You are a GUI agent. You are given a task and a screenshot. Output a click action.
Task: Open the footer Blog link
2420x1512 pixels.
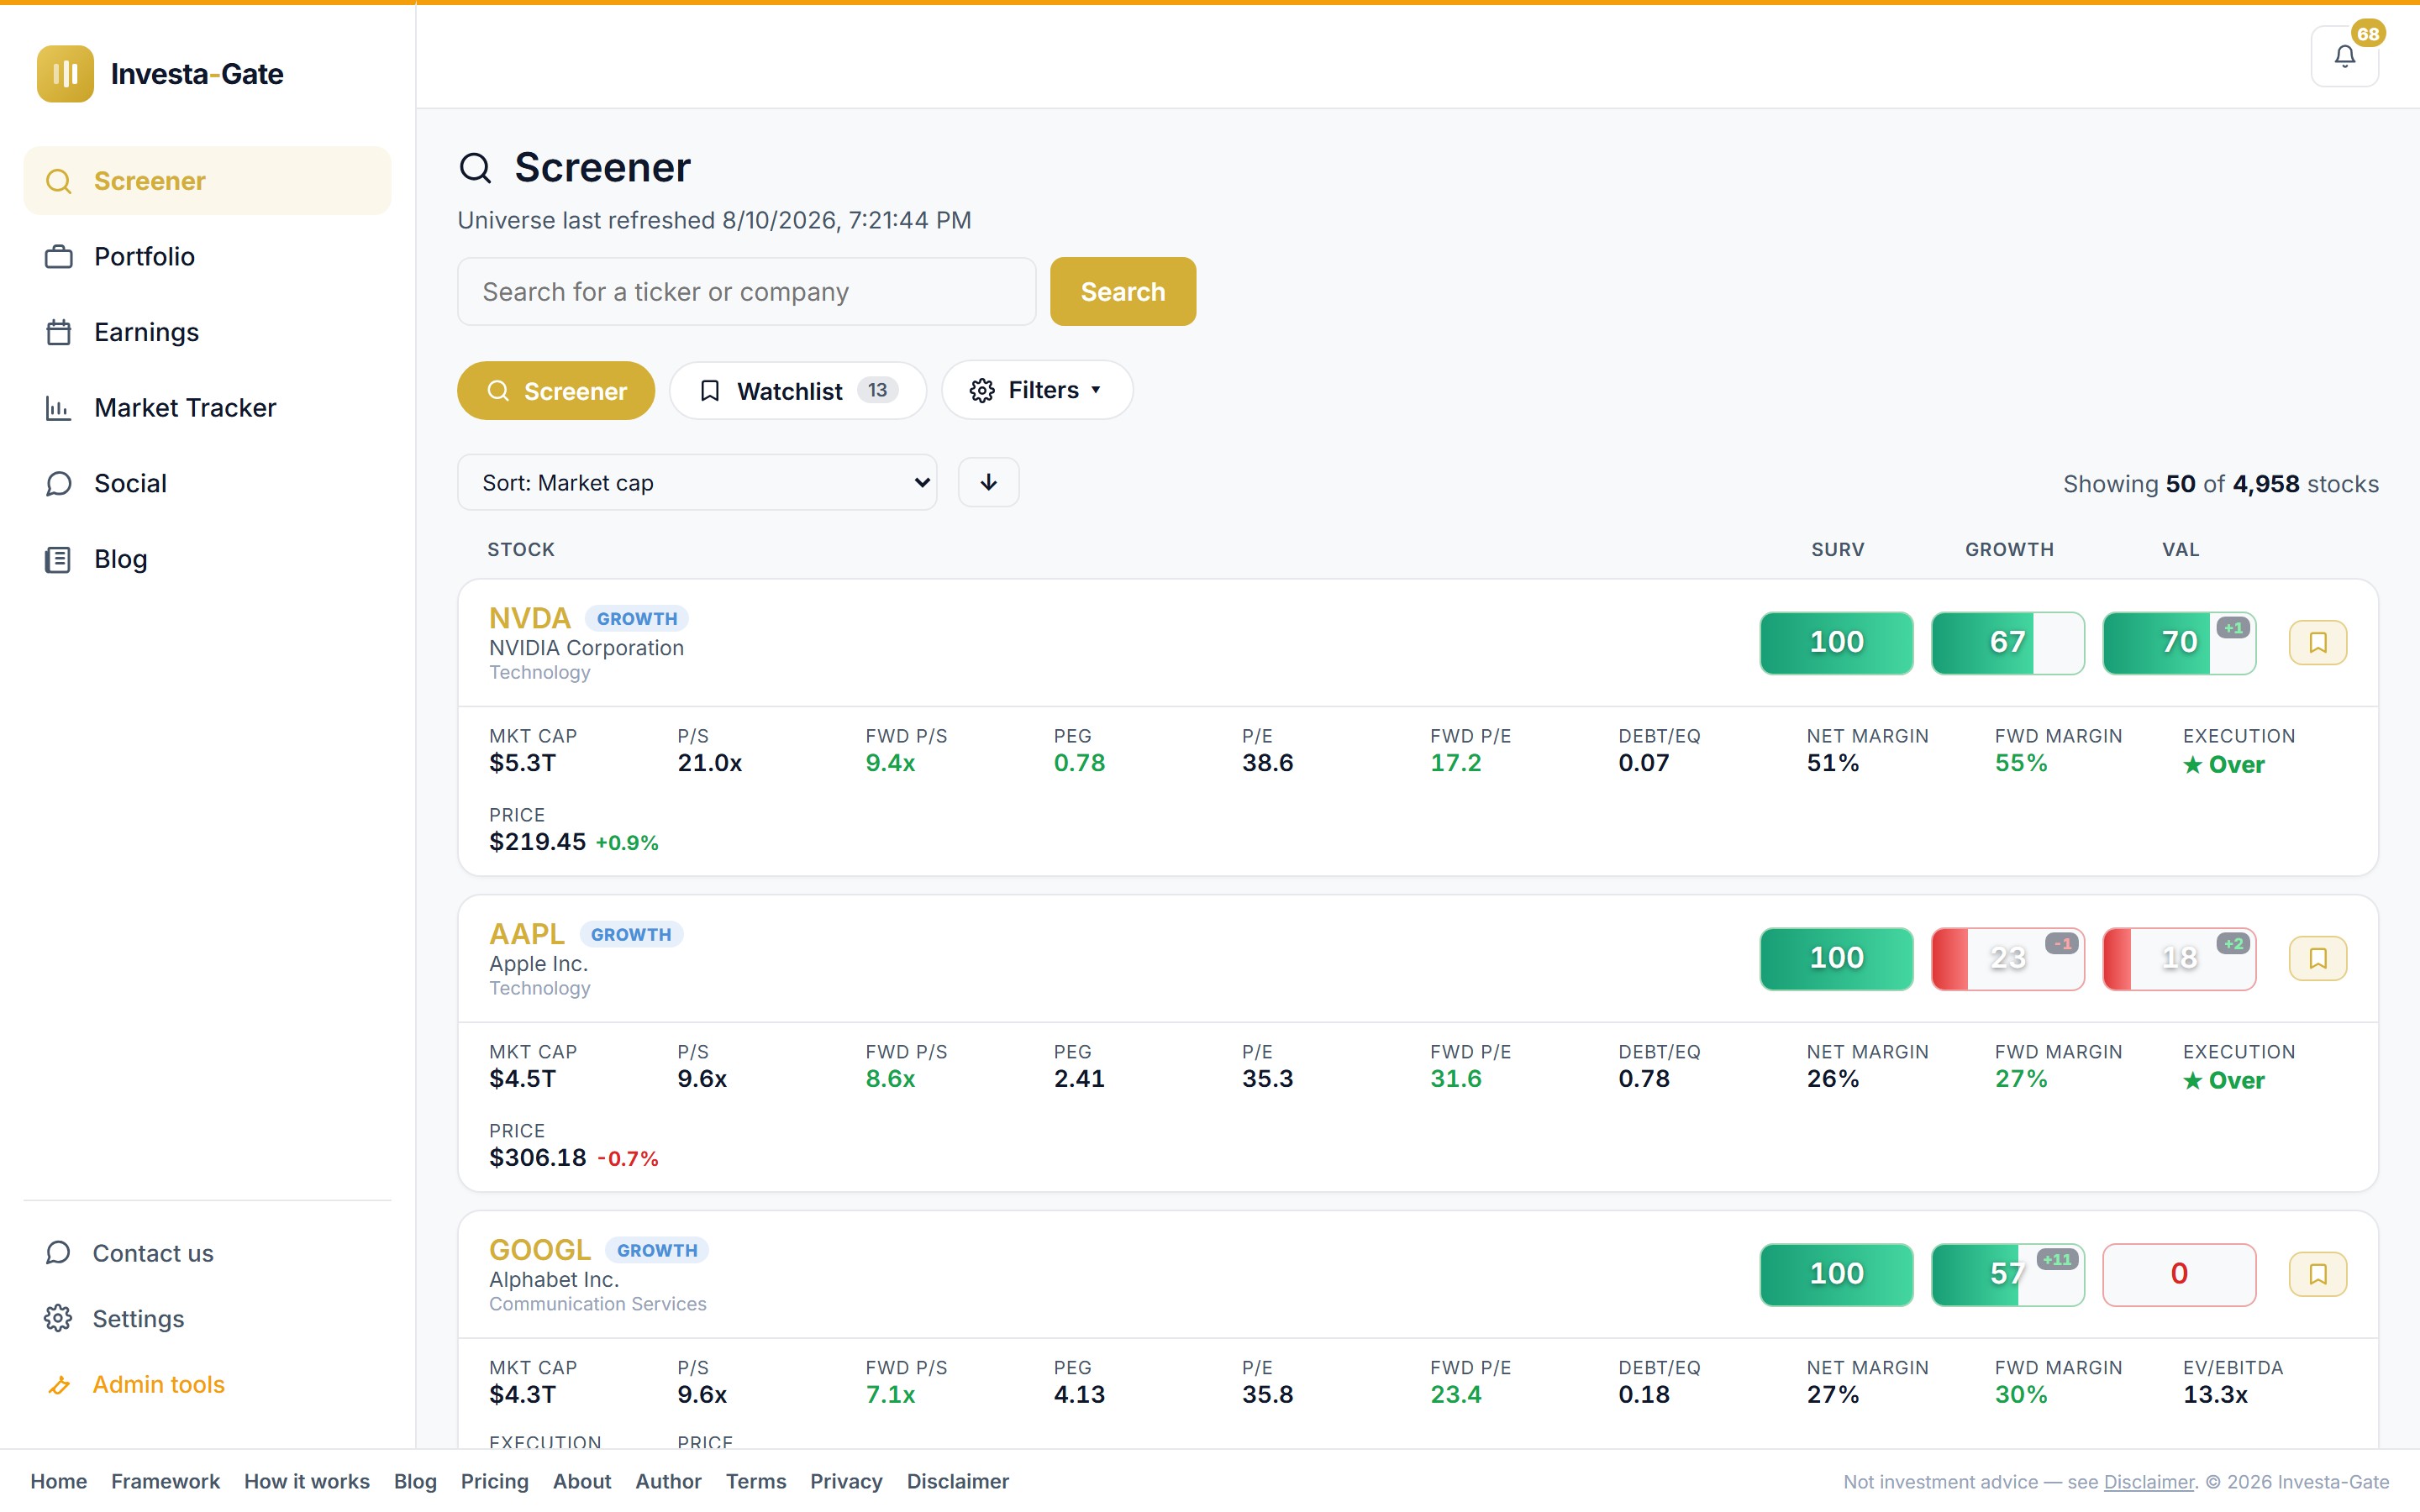point(415,1481)
